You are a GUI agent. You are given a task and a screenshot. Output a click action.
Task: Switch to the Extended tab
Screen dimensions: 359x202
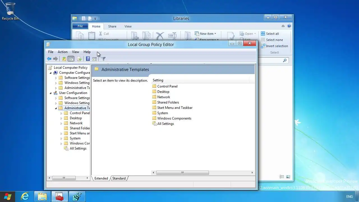[x=101, y=178]
